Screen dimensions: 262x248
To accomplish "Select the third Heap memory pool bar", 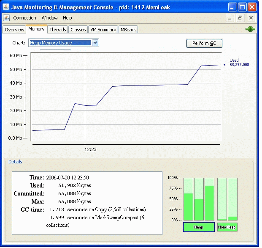I will tap(210, 199).
